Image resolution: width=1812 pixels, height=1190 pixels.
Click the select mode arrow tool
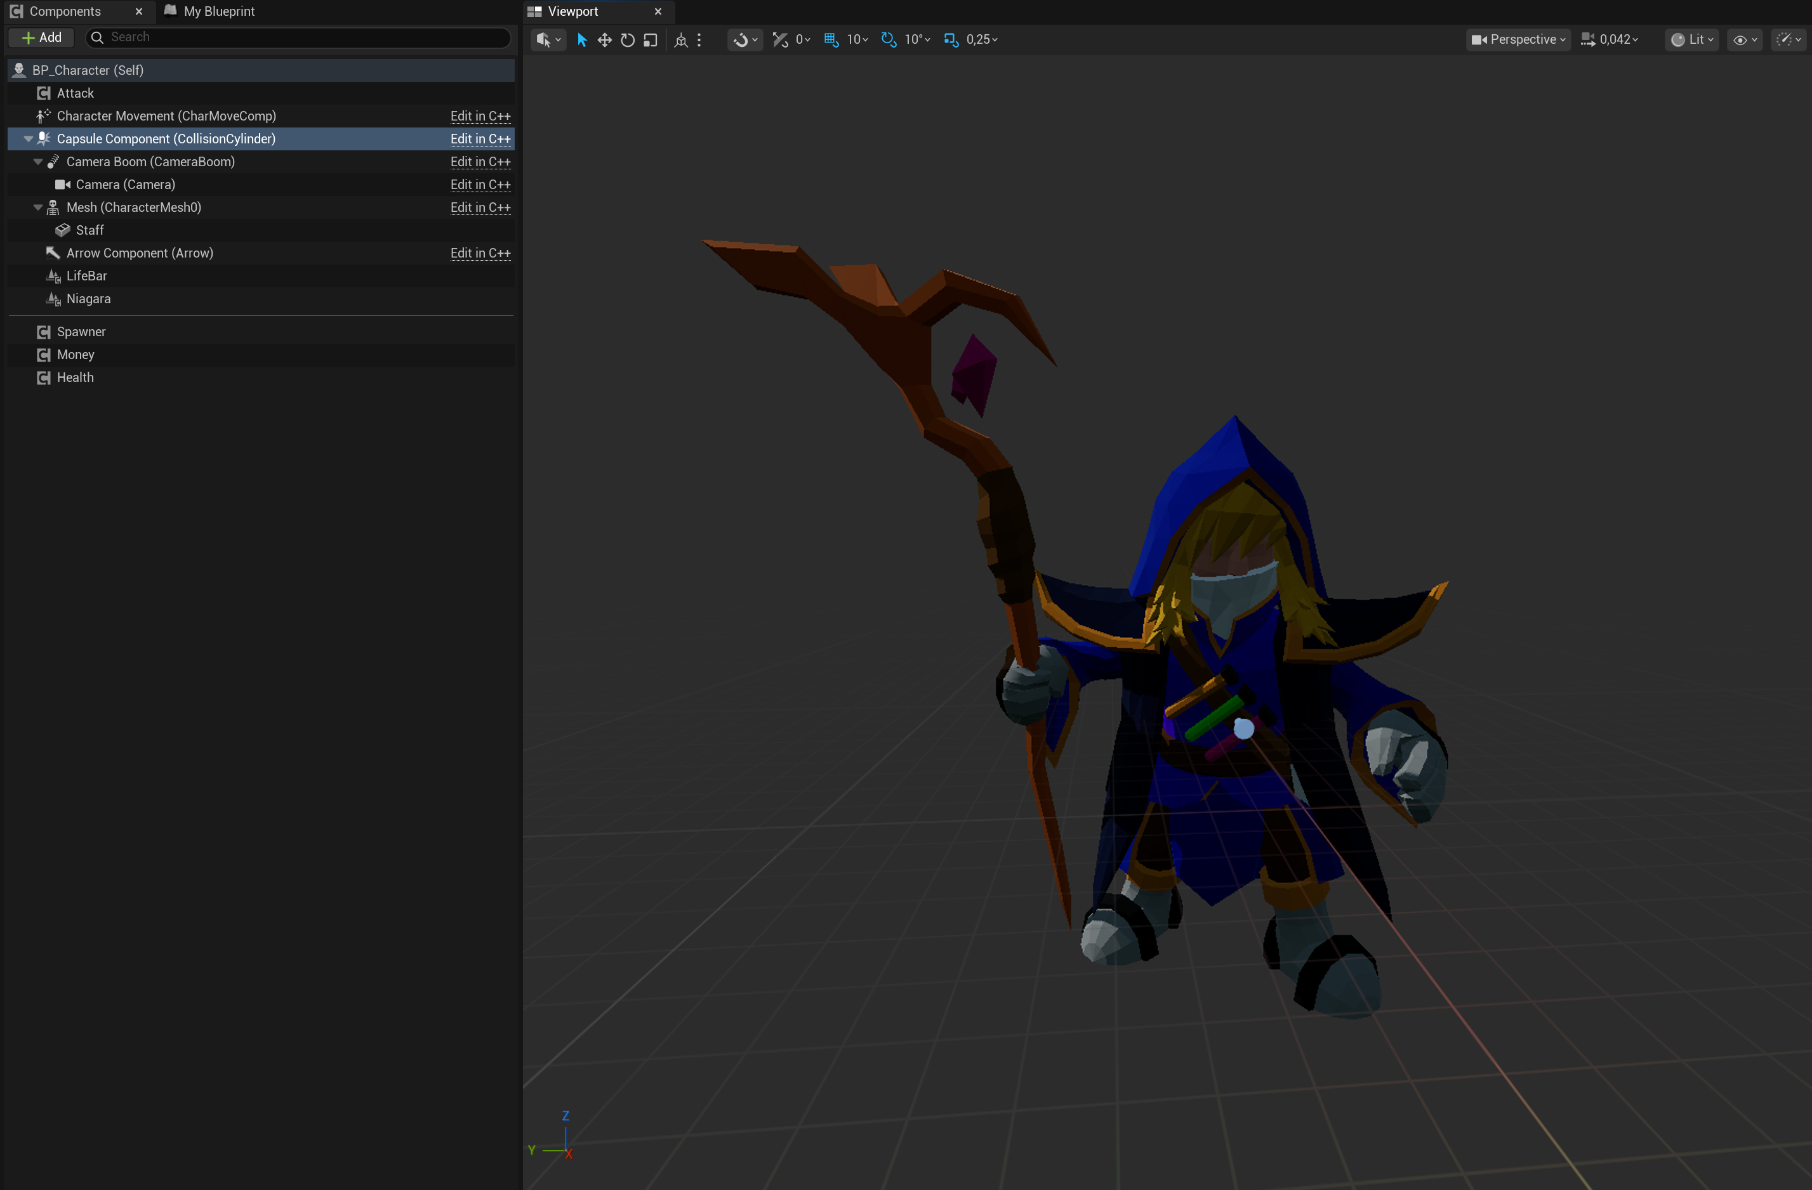pos(581,39)
